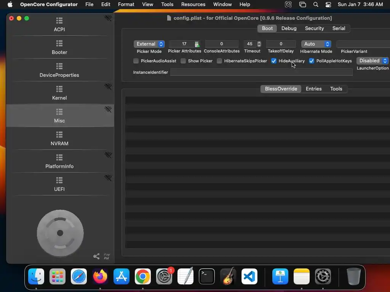Open LauncherOption Disabled dropdown
Image resolution: width=390 pixels, height=292 pixels.
[x=372, y=60]
